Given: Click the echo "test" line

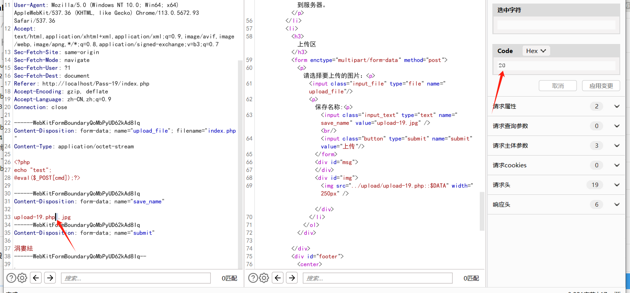Looking at the screenshot, I should (33, 170).
